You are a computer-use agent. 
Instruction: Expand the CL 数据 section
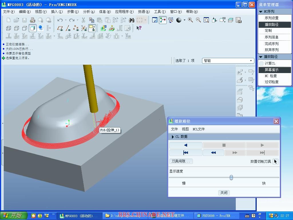[x=173, y=137]
